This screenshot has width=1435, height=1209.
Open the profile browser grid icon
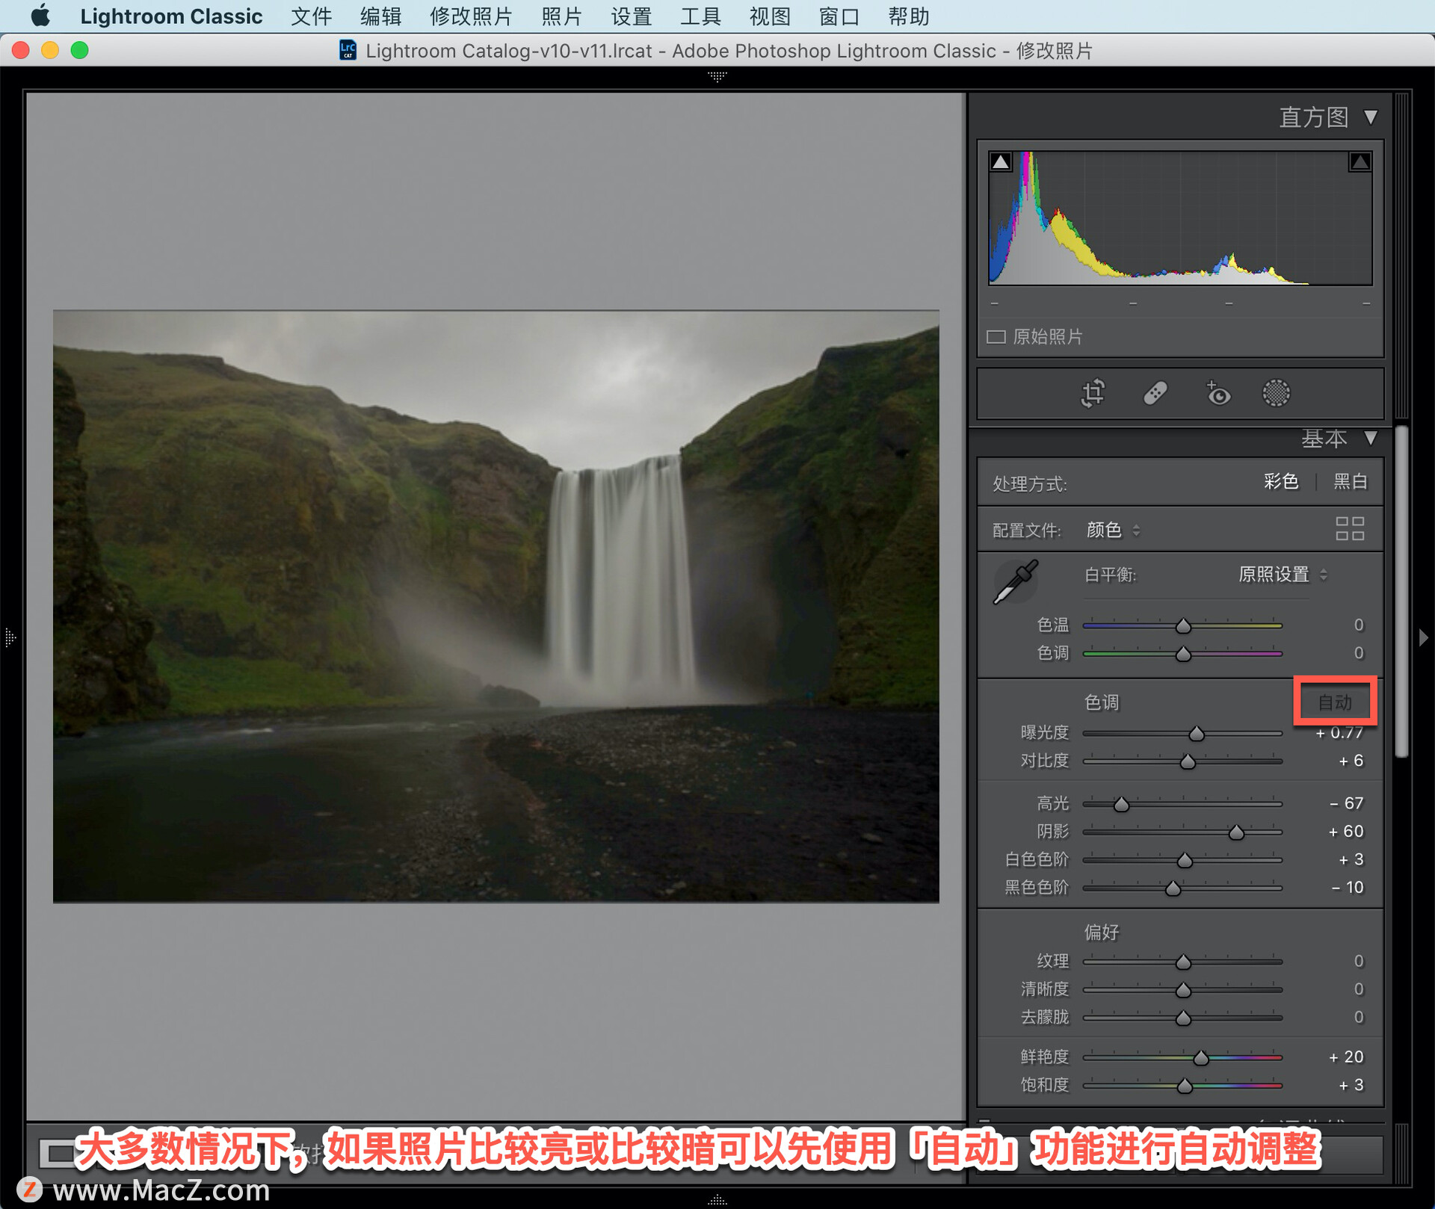tap(1350, 529)
